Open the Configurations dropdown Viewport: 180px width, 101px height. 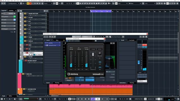[14, 3]
